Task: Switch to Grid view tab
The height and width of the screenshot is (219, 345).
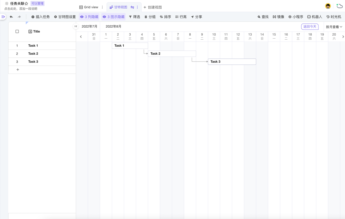Action: click(89, 7)
